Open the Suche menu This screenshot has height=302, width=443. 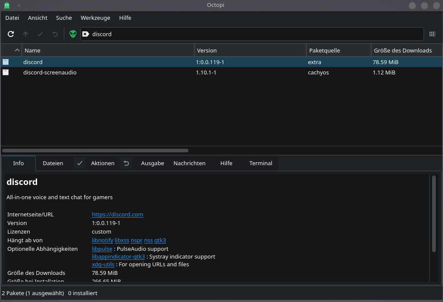tap(64, 18)
